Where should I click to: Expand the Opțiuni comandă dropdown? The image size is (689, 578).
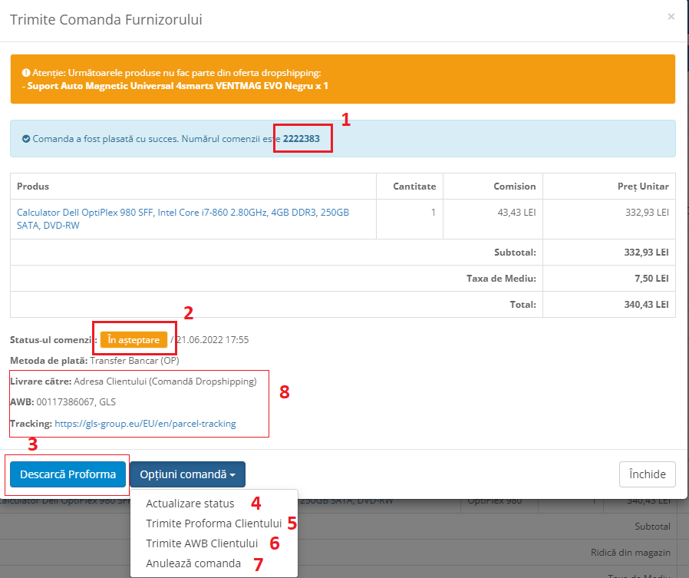pos(187,474)
